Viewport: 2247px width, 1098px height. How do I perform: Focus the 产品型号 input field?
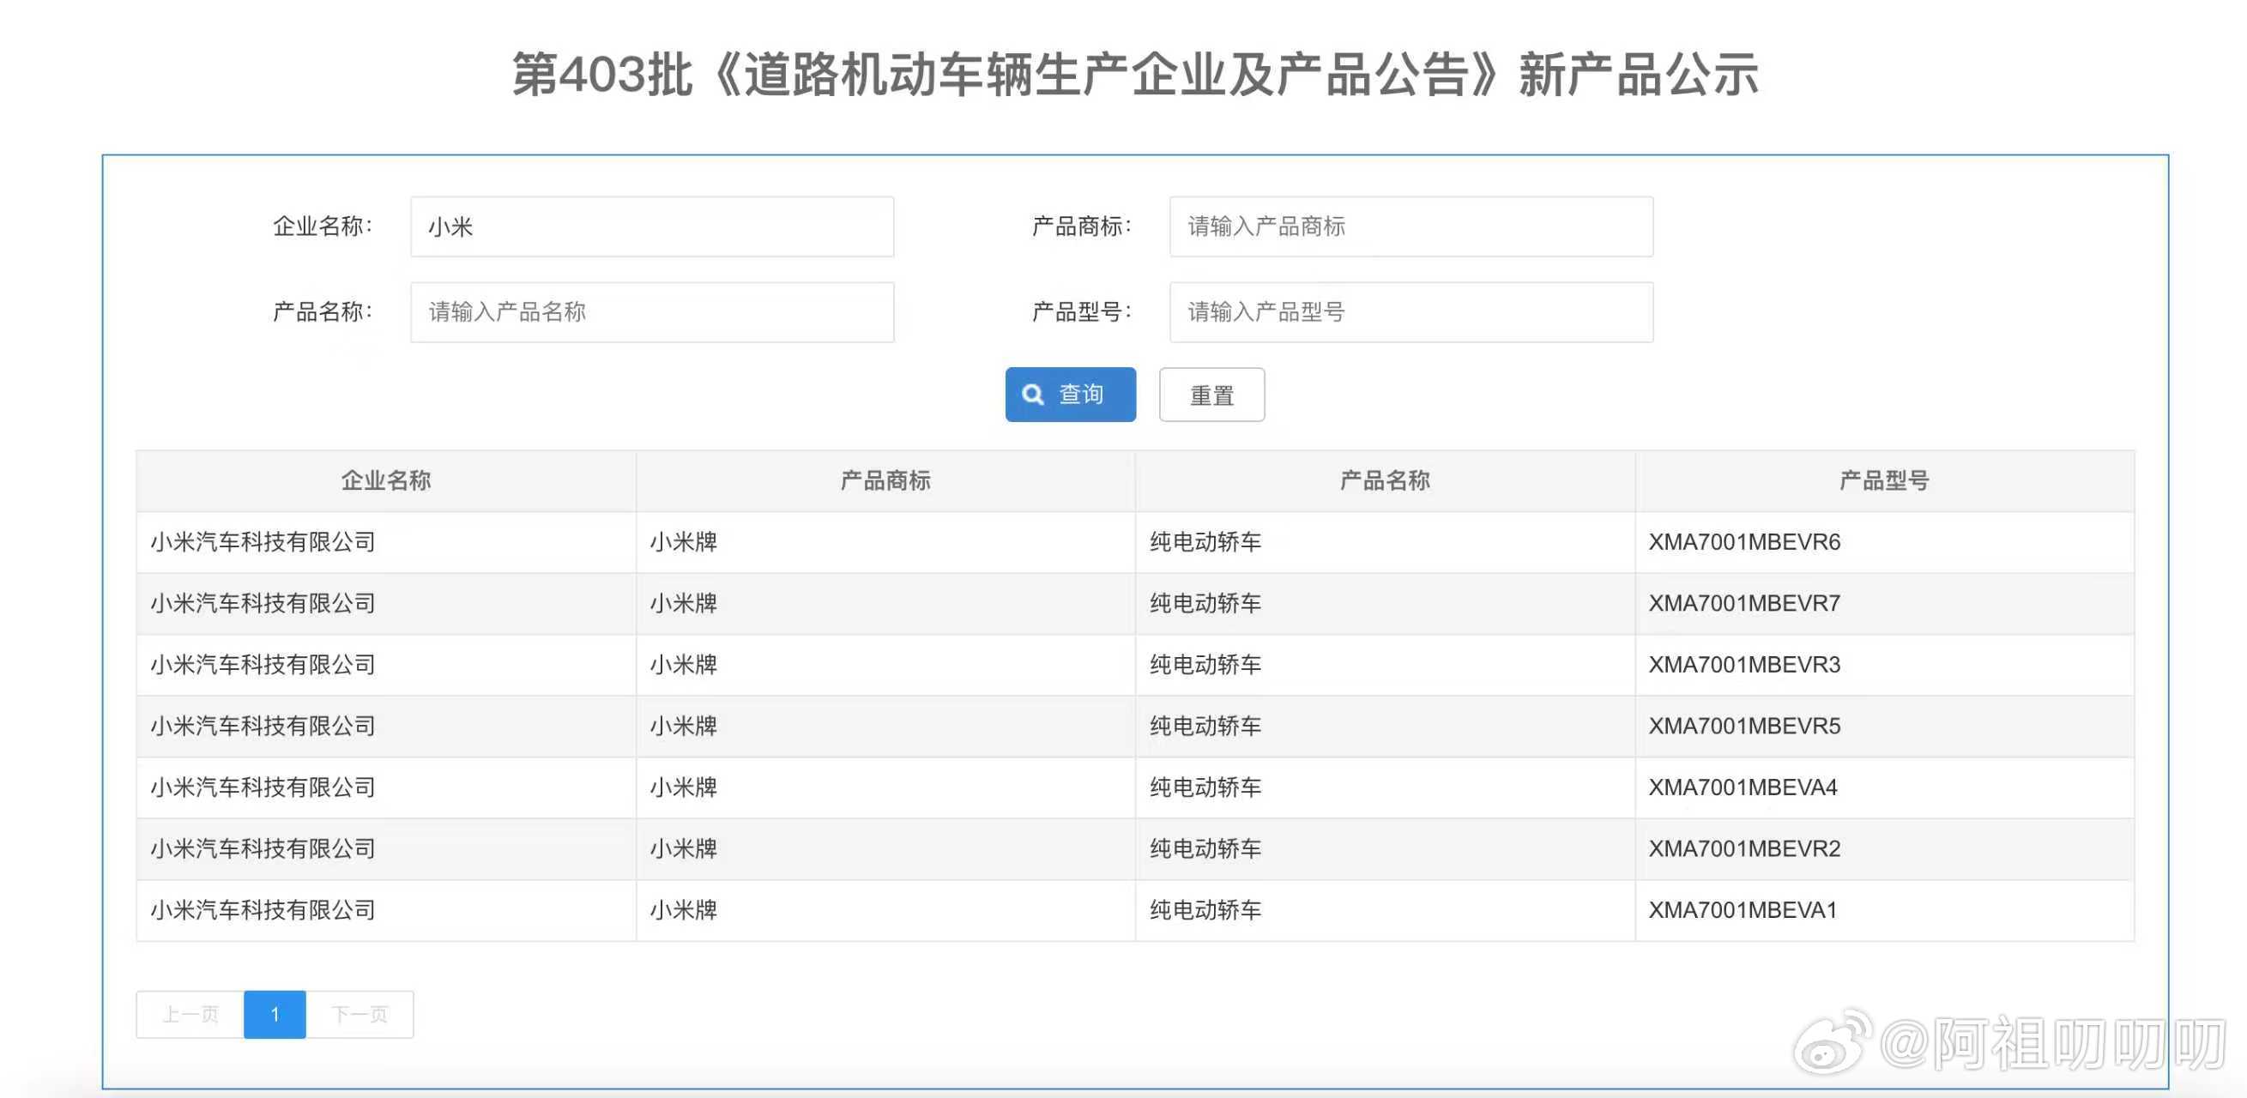1410,312
